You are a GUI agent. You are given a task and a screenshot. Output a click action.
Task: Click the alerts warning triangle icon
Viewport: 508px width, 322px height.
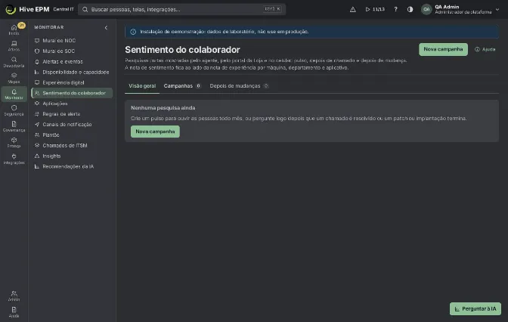click(353, 9)
